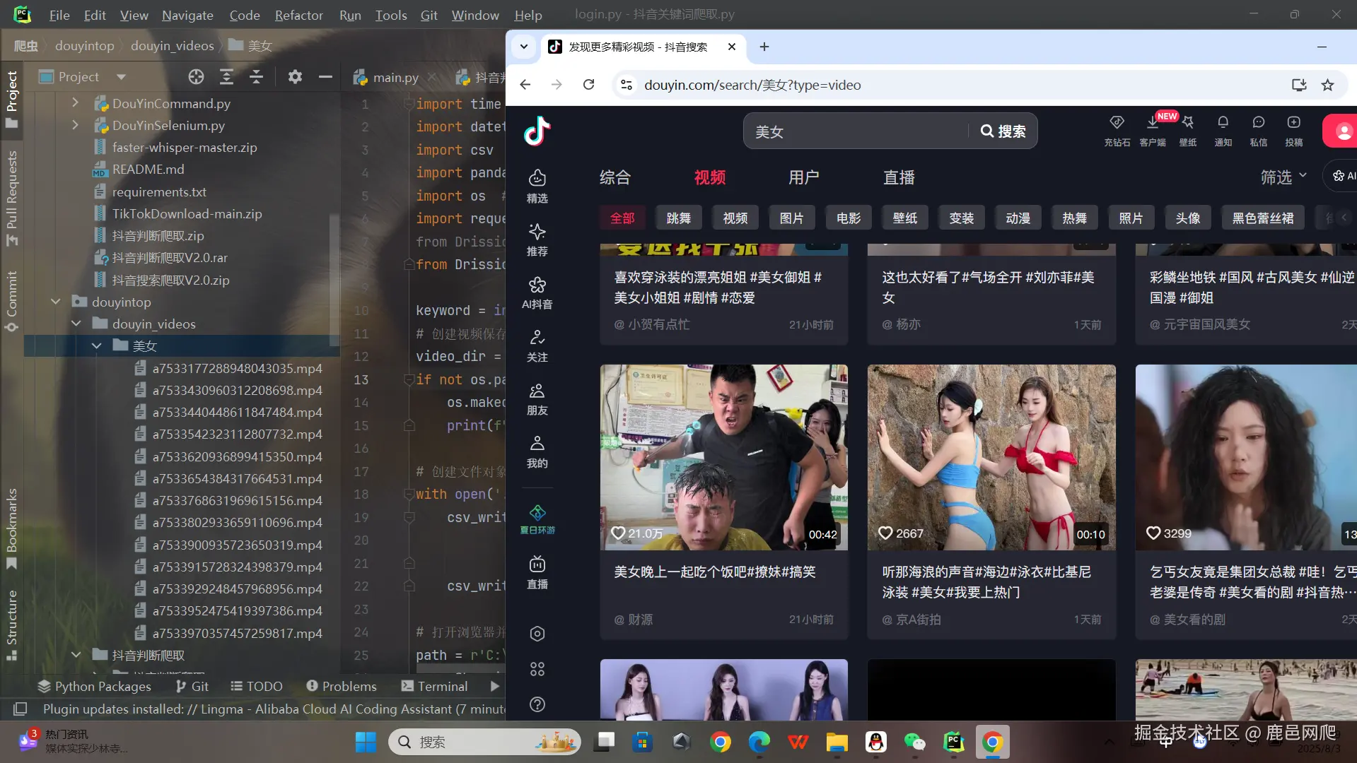Click the 充钻石 recharge diamond icon
The width and height of the screenshot is (1357, 763).
click(x=1117, y=131)
